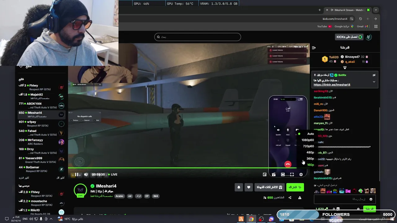Open player settings gear

[x=301, y=174]
